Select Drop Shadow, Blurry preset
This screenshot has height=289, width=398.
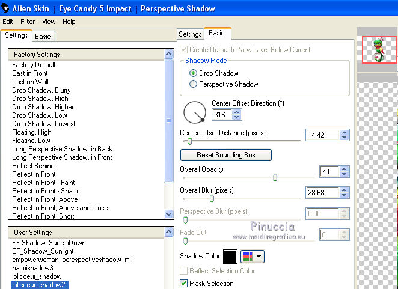point(41,90)
